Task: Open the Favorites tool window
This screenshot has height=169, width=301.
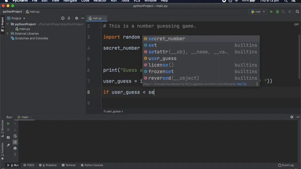Action: click(2, 151)
